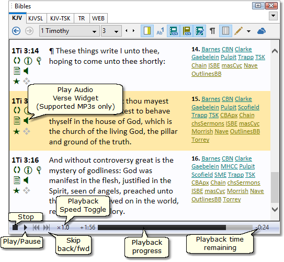
Task: Switch to the WEB tab
Action: pyautogui.click(x=98, y=18)
